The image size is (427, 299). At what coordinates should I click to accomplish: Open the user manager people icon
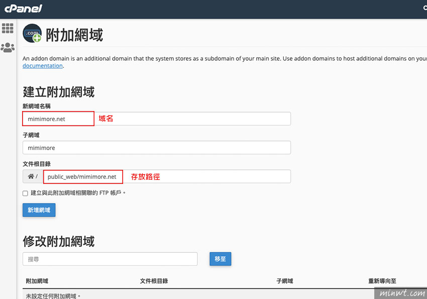point(8,47)
